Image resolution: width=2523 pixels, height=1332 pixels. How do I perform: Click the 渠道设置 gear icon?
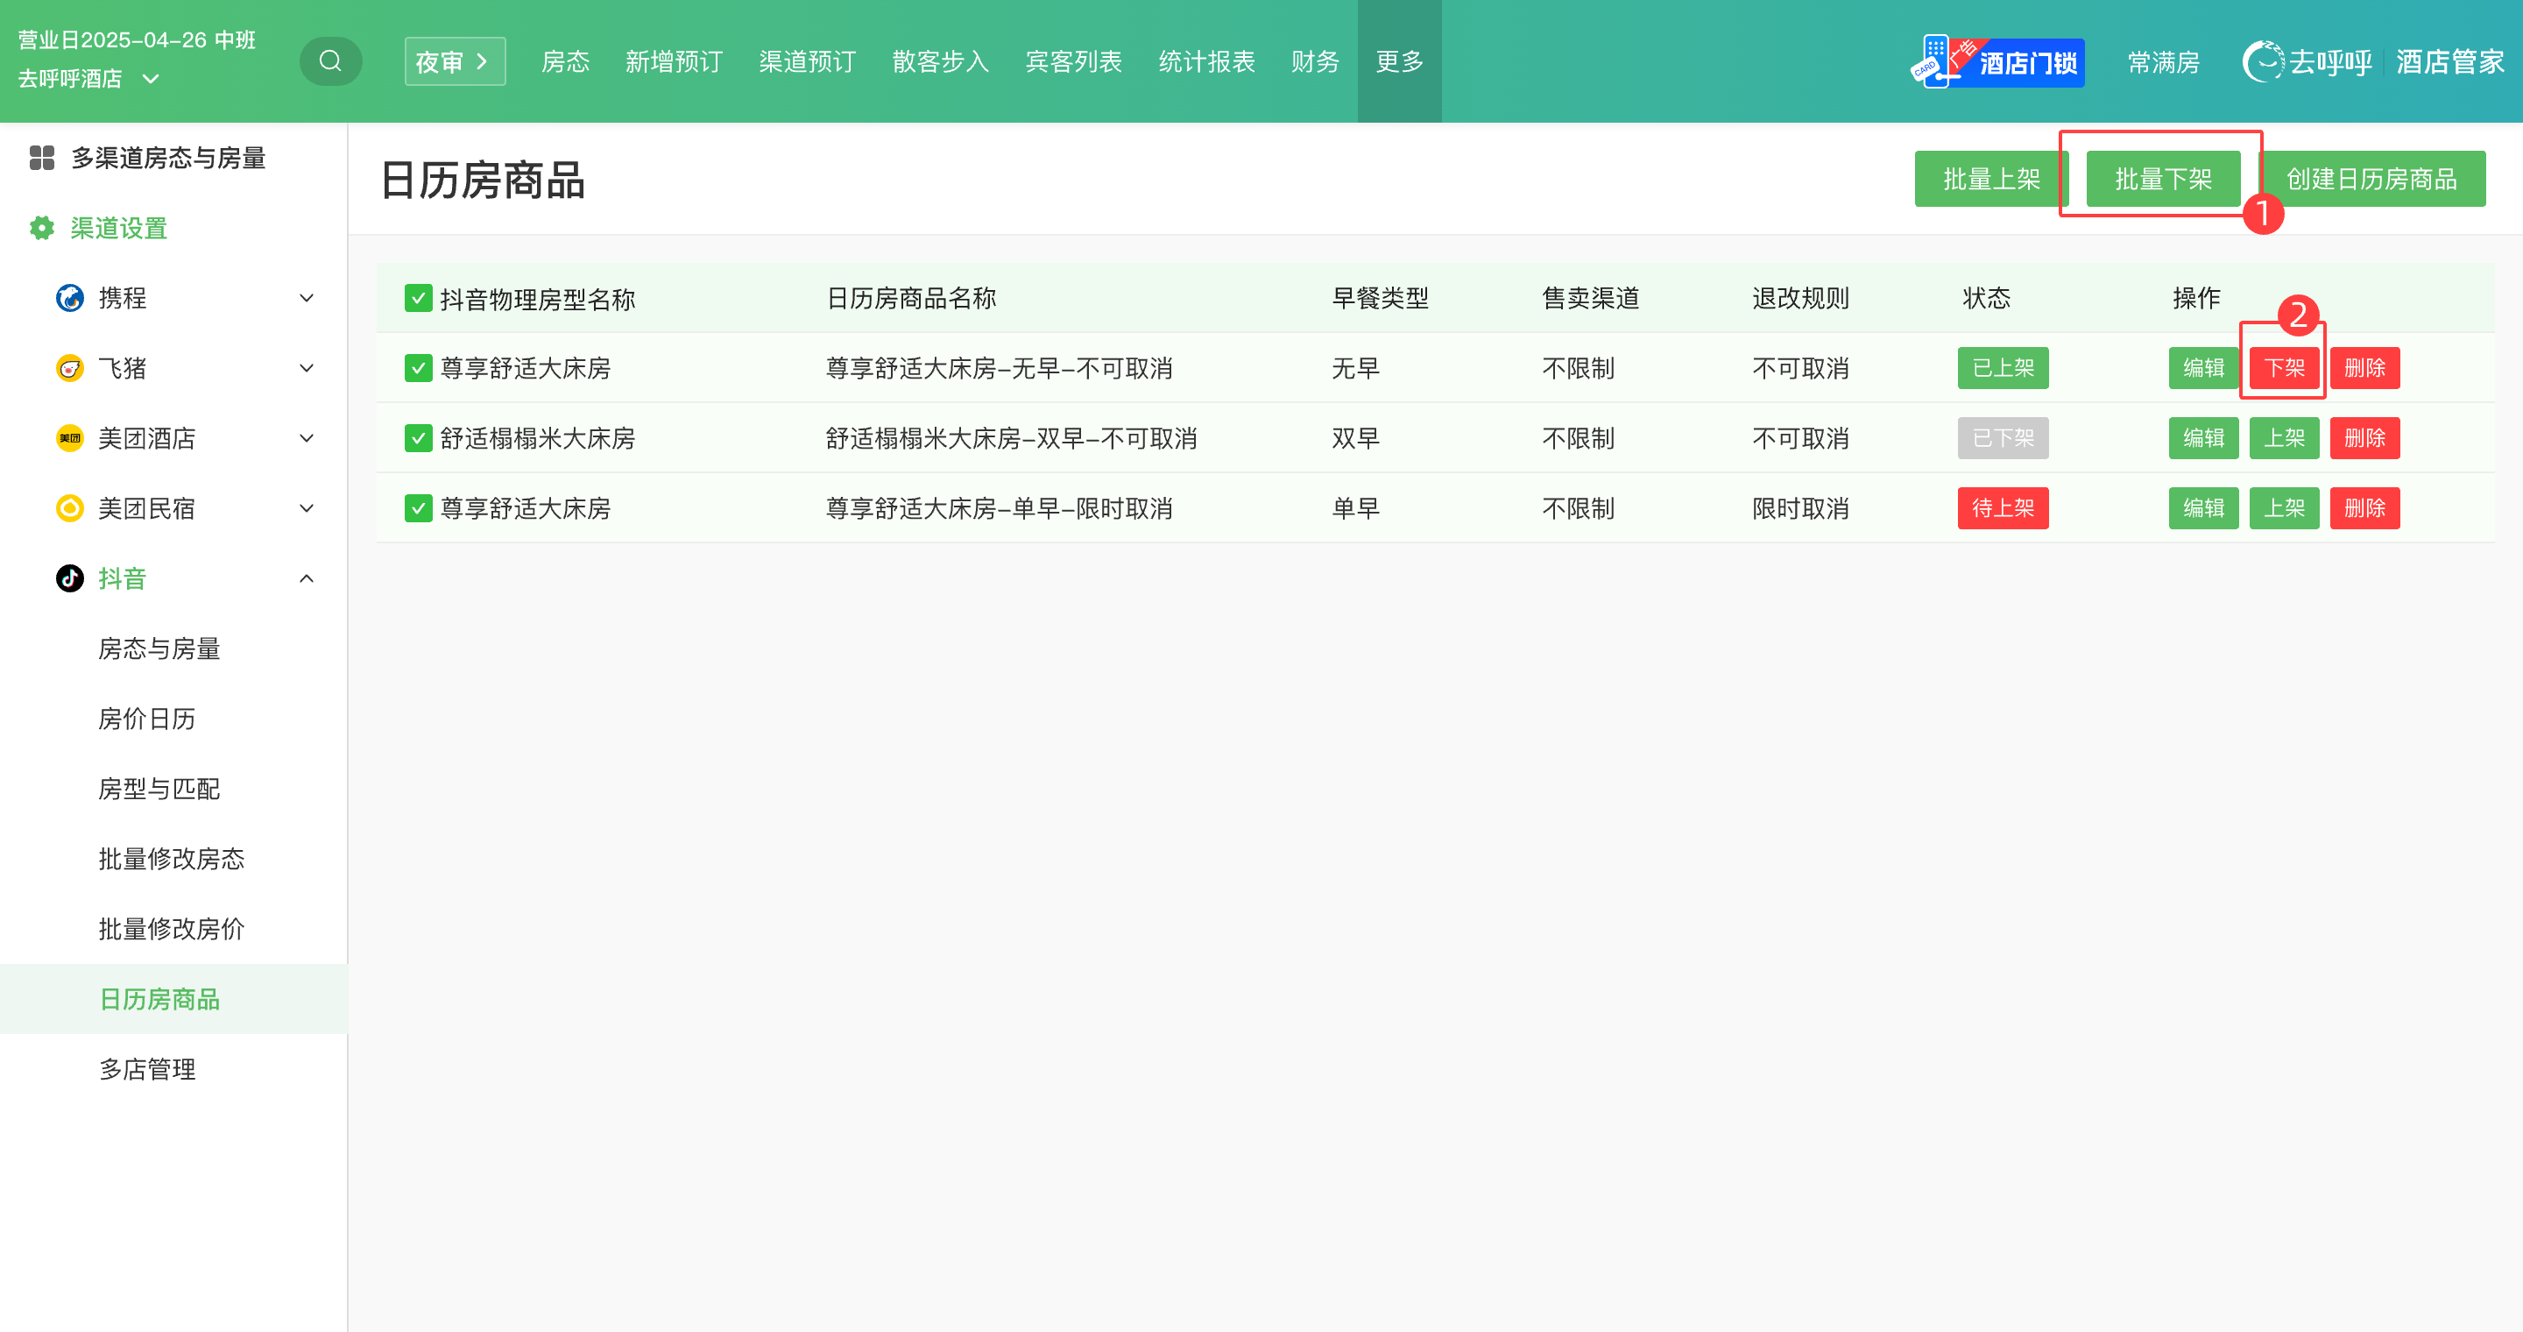coord(41,228)
